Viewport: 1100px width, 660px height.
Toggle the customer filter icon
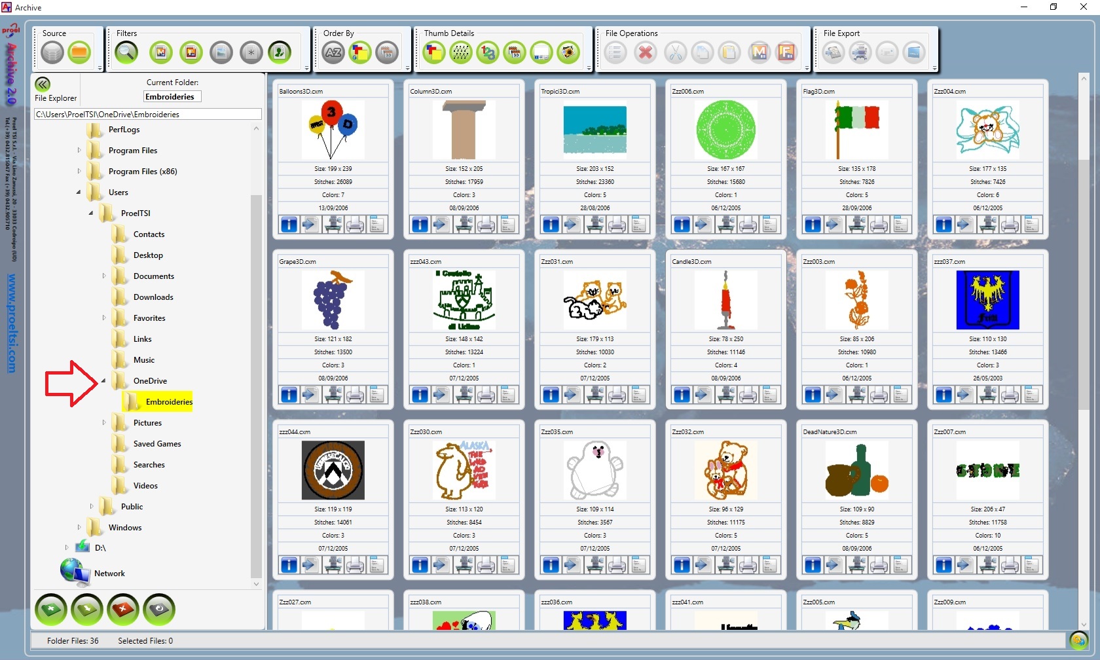click(x=280, y=52)
